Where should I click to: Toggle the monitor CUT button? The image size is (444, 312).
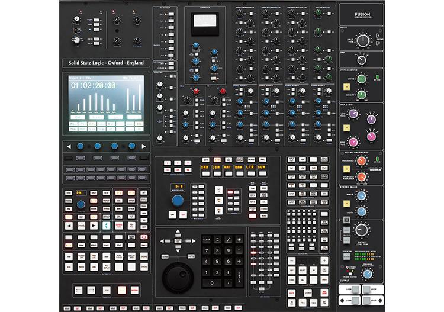click(183, 215)
